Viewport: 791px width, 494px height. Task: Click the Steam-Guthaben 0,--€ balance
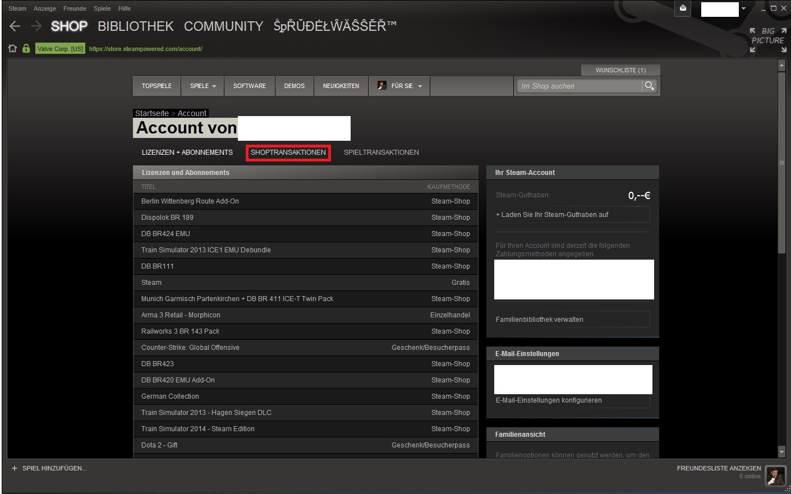click(x=639, y=196)
